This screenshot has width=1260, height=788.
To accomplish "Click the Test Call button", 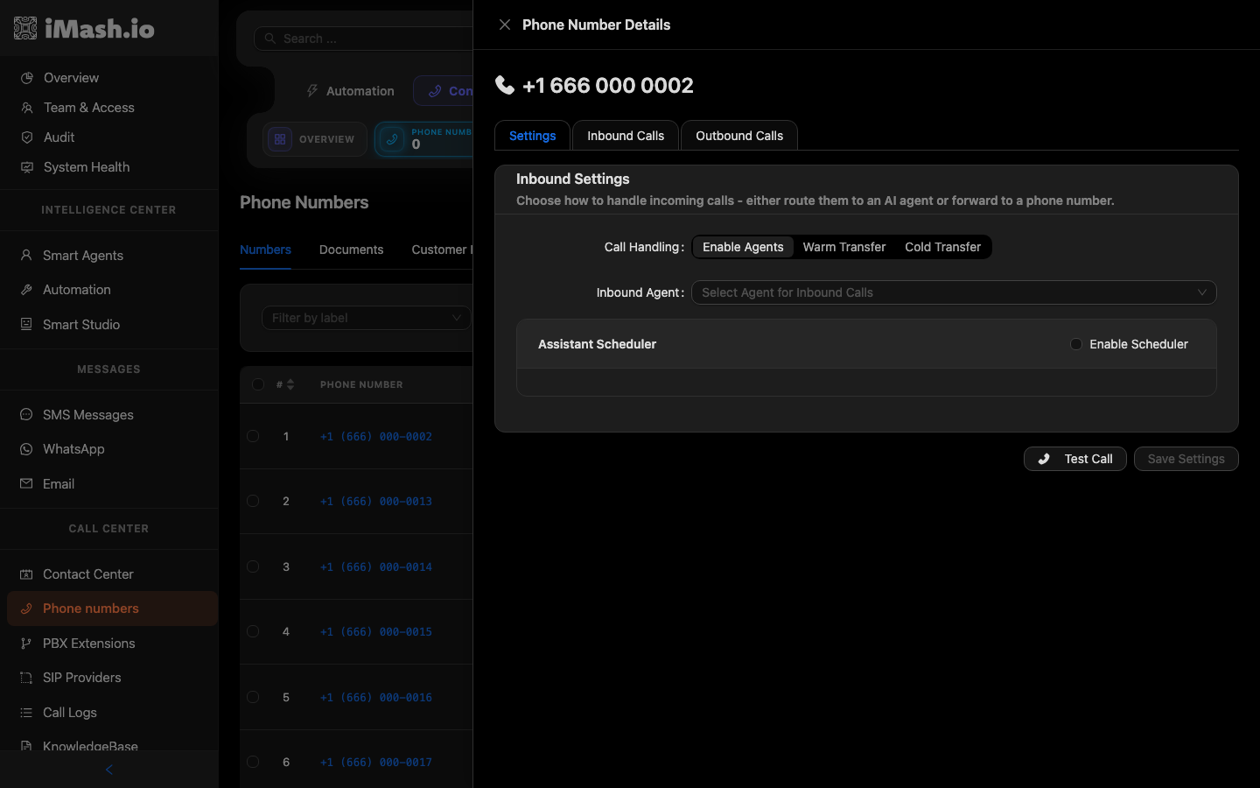I will pos(1074,459).
